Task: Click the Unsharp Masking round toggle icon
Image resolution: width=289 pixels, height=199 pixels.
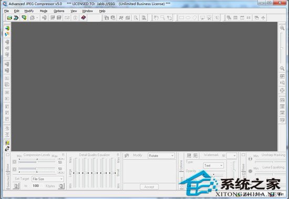Action: click(250, 159)
